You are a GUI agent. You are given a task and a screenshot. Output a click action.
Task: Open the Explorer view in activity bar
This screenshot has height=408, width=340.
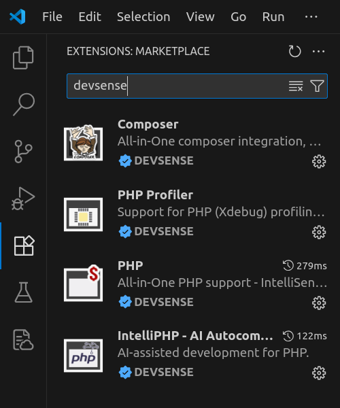click(x=23, y=58)
